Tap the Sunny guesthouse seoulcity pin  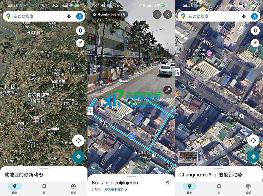pyautogui.click(x=209, y=54)
